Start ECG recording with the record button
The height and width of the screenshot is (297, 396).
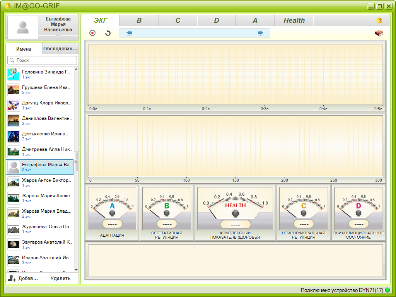click(92, 33)
